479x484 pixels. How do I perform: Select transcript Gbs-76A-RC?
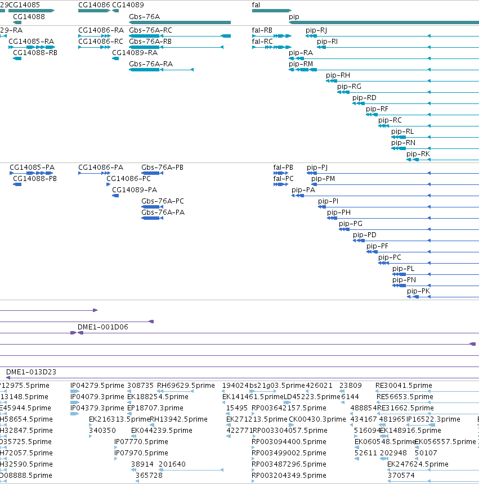180,36
